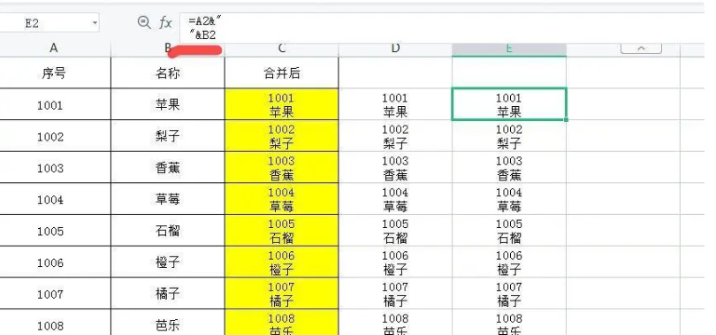Select cell 1004 in column A

point(54,199)
